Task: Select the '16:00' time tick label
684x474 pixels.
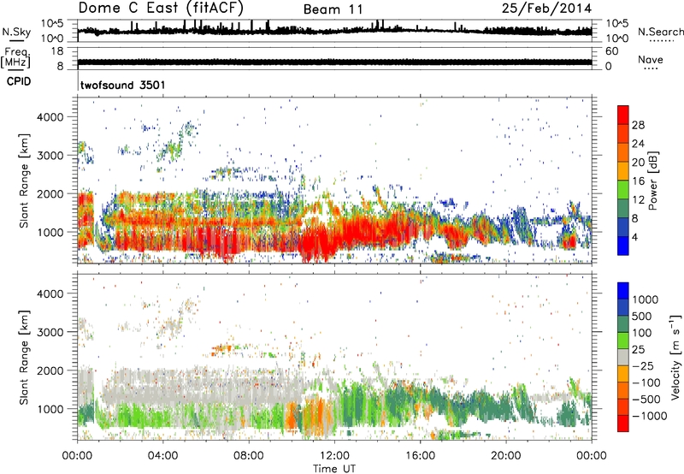Action: coord(420,455)
